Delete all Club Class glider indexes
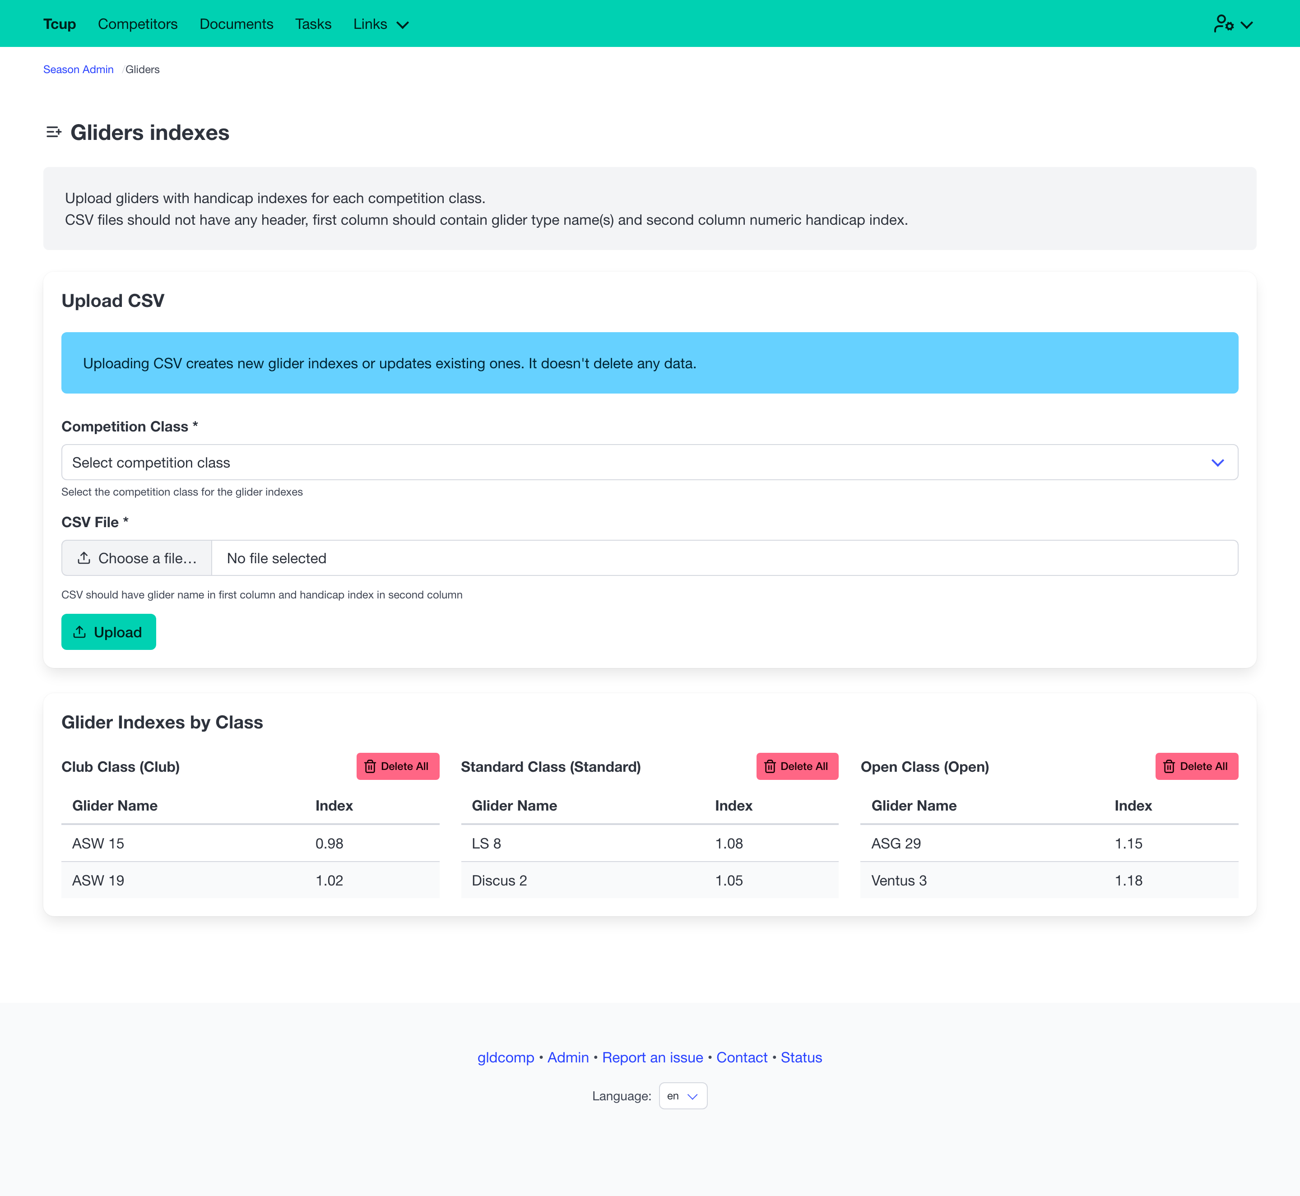This screenshot has height=1196, width=1300. click(x=398, y=766)
